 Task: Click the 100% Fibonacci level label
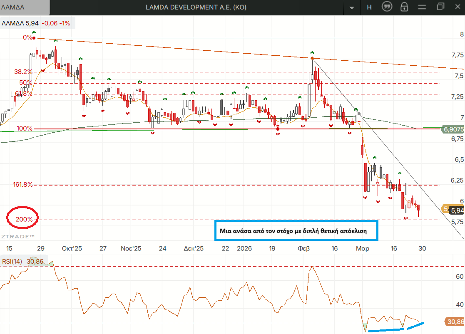tap(25, 129)
